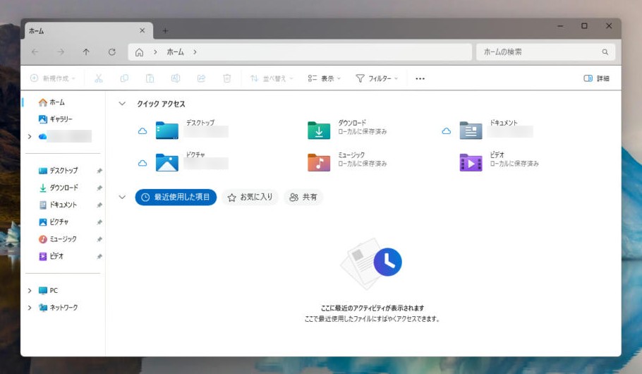Open the 表示 view dropdown
642x374 pixels.
point(324,78)
